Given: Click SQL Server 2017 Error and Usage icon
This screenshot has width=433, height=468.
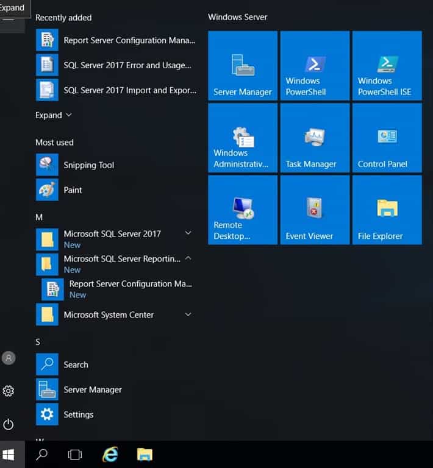Looking at the screenshot, I should point(47,65).
